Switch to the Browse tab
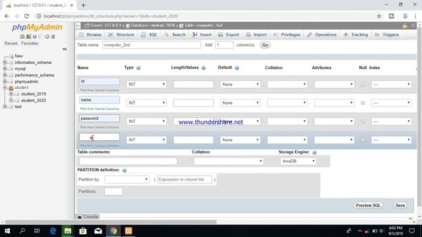This screenshot has height=237, width=422. click(x=90, y=35)
